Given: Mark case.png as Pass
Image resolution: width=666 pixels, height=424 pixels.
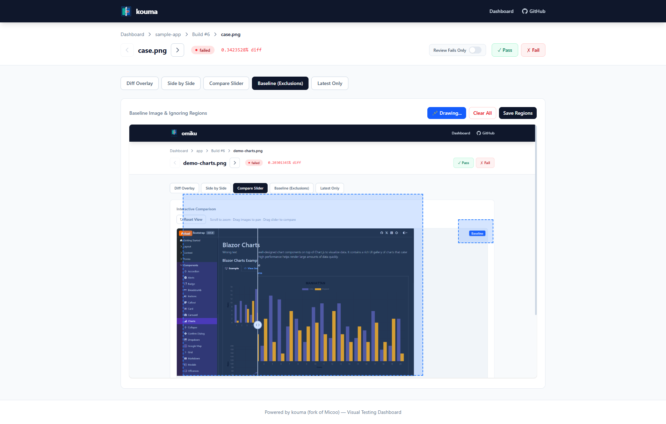Looking at the screenshot, I should (x=505, y=50).
